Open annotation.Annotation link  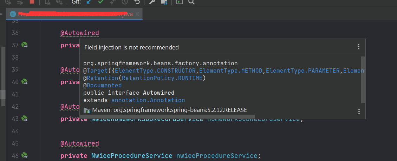(x=148, y=100)
